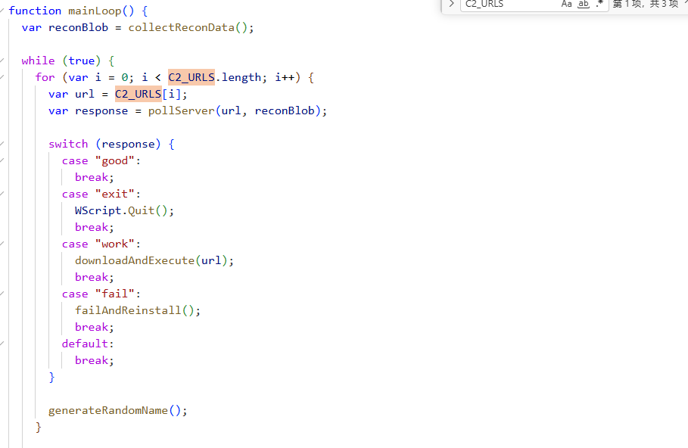
Task: Expand the Replace row with find chevron
Action: tap(451, 4)
